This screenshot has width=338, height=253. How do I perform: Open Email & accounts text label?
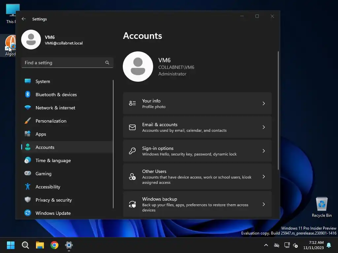click(160, 125)
